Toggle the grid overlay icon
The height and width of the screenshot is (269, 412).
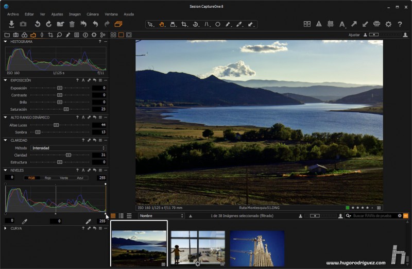pyautogui.click(x=331, y=24)
